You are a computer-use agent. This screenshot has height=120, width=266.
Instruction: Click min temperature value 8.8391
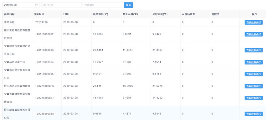coord(127,34)
